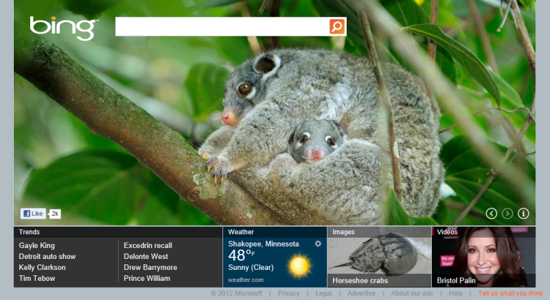
Task: Select the Images panel header
Action: pos(379,232)
